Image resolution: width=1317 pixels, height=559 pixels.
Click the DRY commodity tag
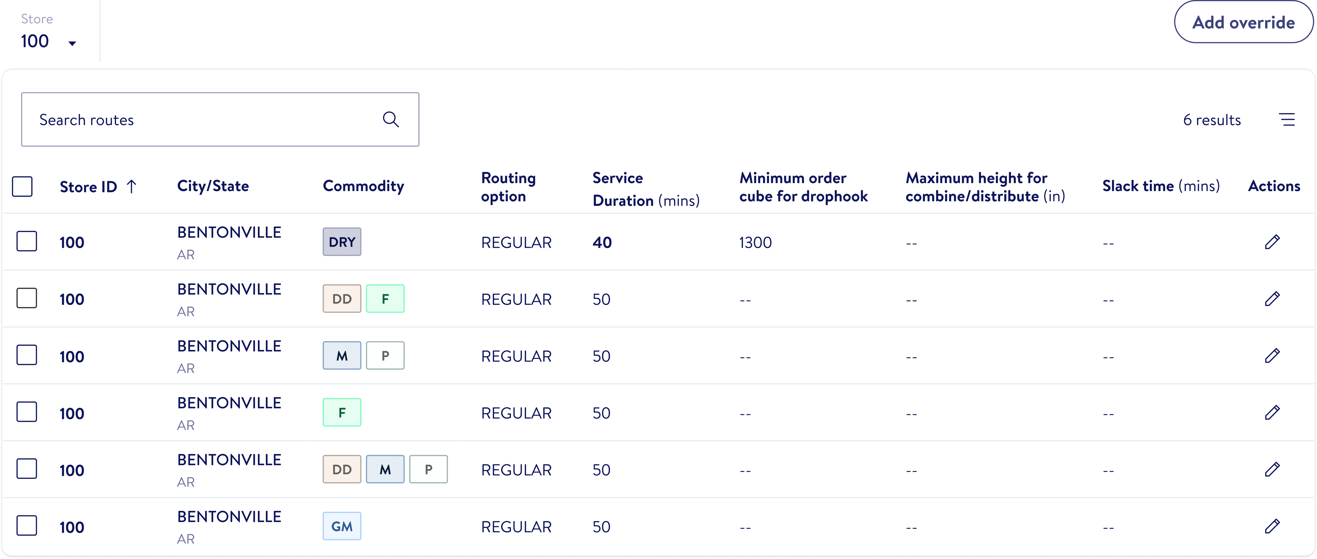point(341,242)
